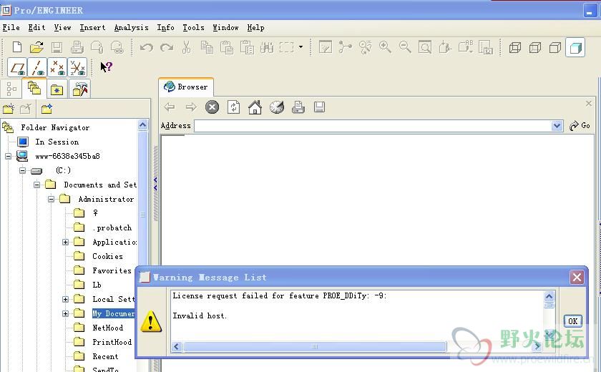Click the Copy icon in main toolbar

tap(207, 47)
